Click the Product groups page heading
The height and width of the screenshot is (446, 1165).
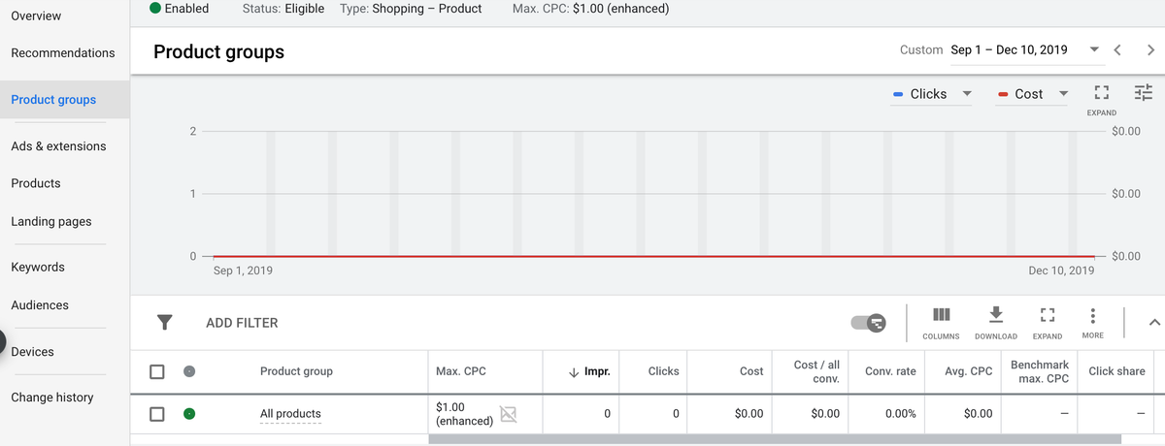(x=218, y=51)
